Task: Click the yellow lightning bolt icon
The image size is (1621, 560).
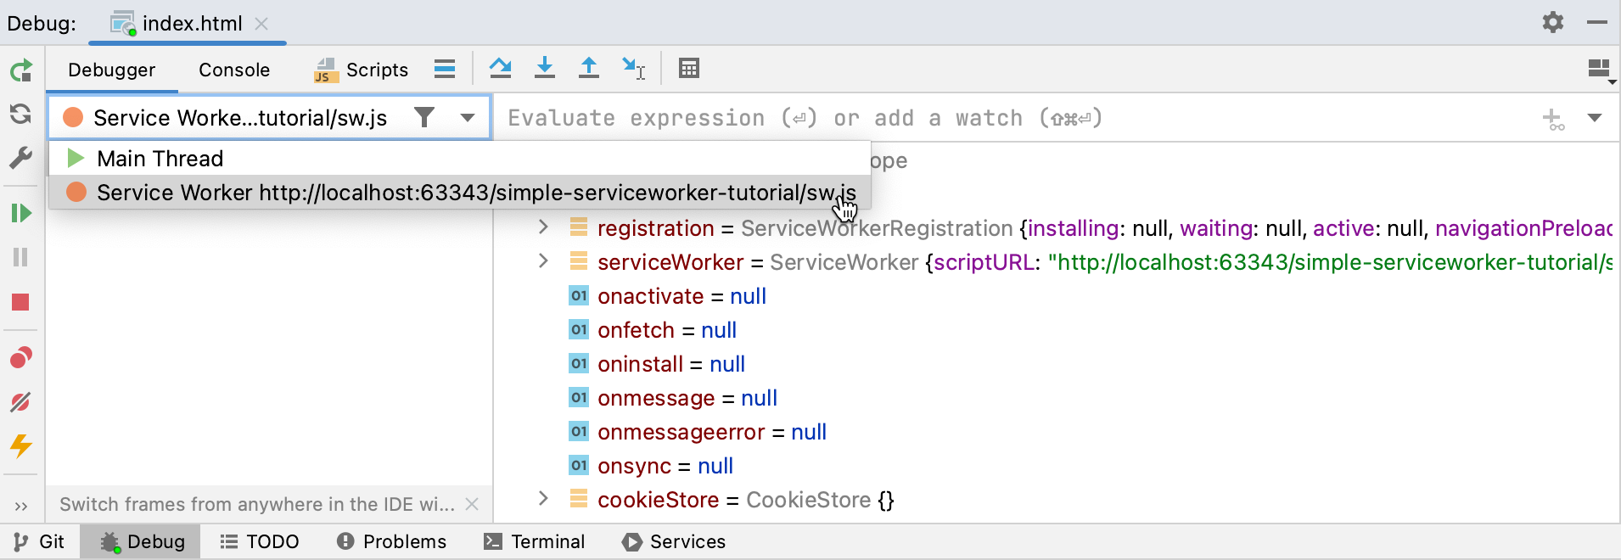Action: [21, 445]
